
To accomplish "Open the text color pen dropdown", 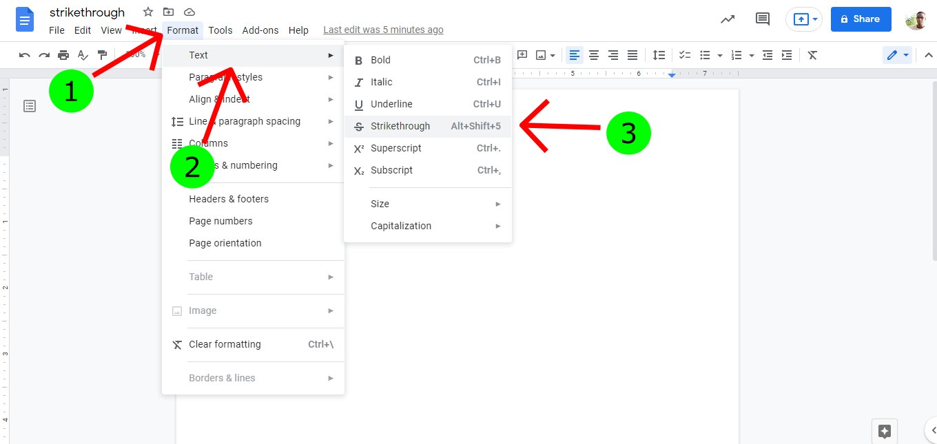I will pyautogui.click(x=905, y=55).
